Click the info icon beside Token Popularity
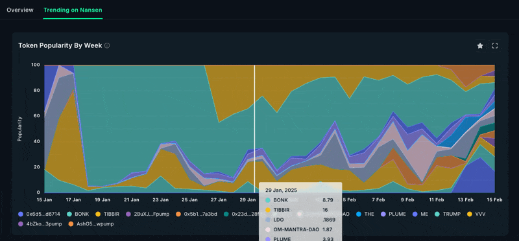The image size is (519, 241). coord(107,45)
